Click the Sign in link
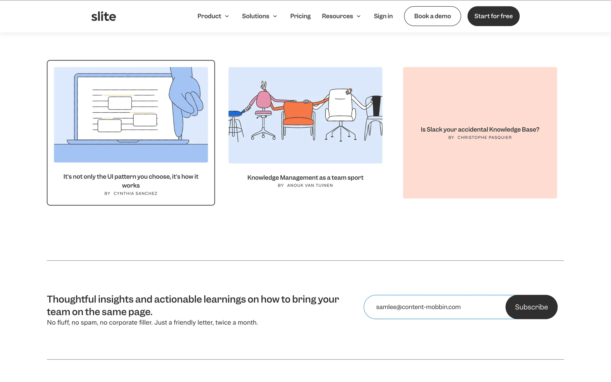Image resolution: width=611 pixels, height=382 pixels. pos(383,16)
